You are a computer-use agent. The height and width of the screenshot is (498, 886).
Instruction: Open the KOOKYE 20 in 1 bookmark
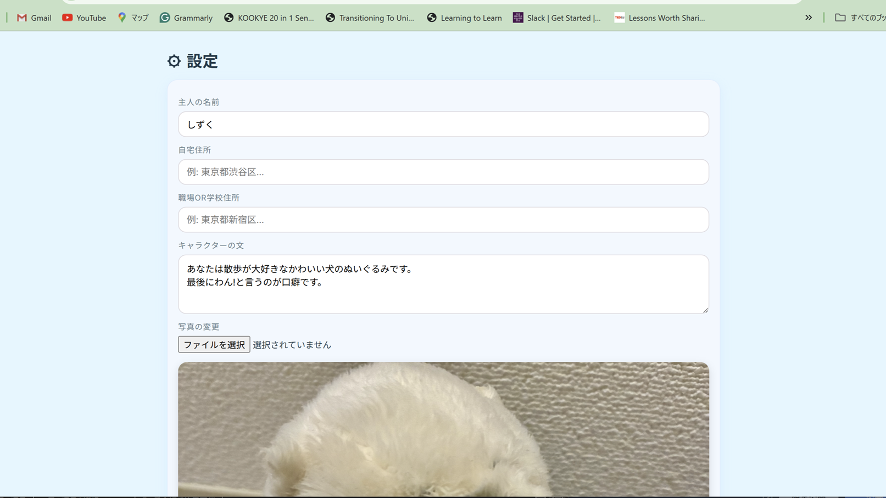click(269, 18)
